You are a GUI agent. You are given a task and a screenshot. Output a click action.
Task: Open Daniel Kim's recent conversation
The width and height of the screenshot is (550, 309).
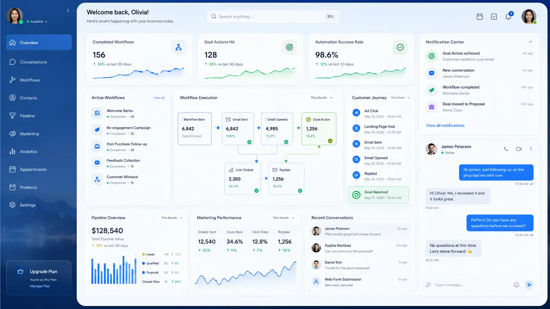point(360,265)
